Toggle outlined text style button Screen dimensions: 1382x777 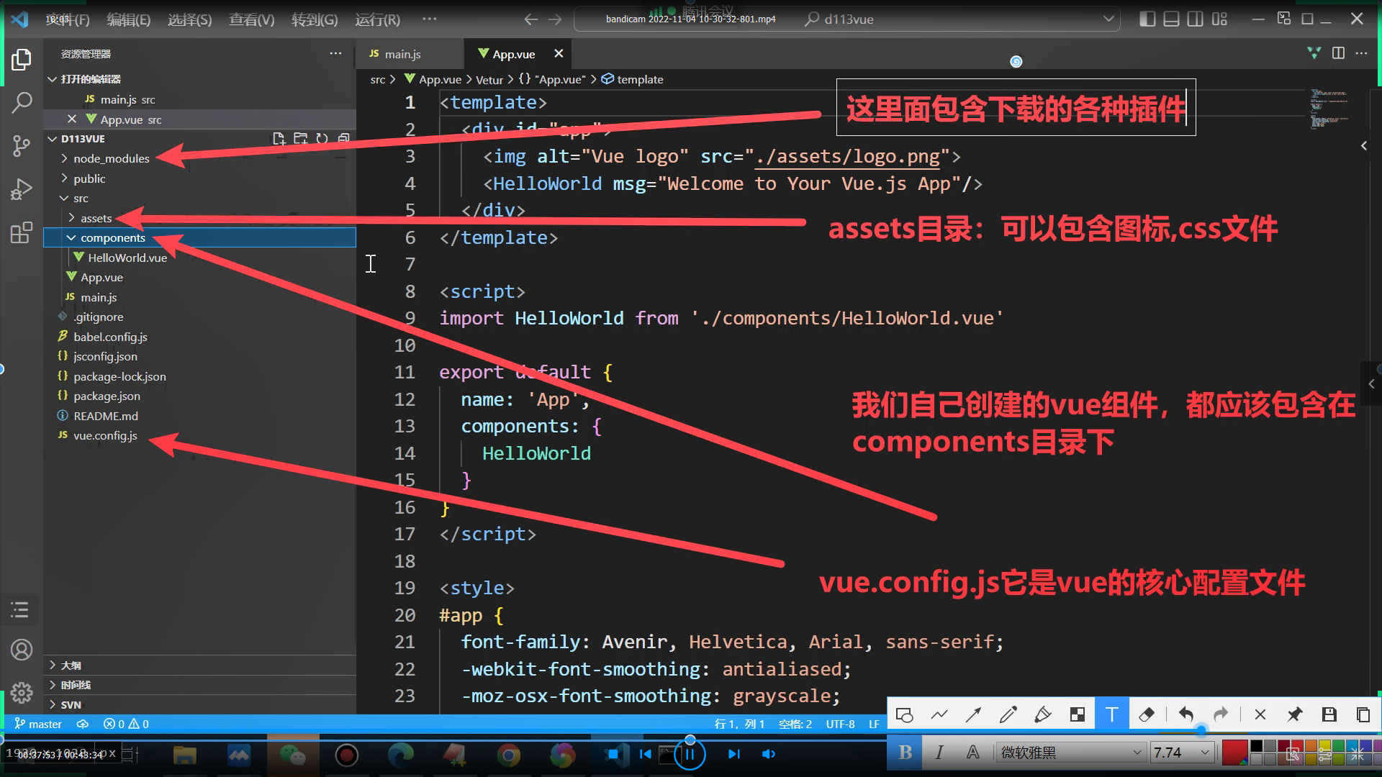click(973, 753)
